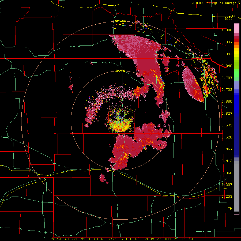This screenshot has height=241, width=241.
Task: Click the radar site center of the rings
Action: [120, 120]
